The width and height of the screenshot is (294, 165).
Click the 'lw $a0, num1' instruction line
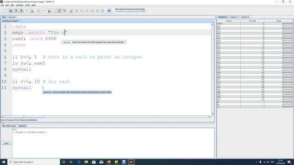pos(28,63)
